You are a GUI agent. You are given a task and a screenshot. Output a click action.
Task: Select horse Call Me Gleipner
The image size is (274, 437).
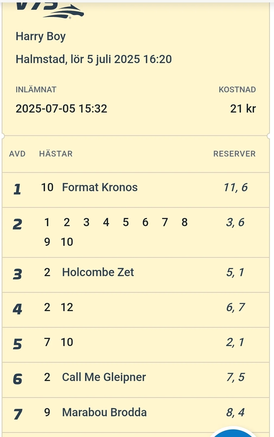coord(104,377)
